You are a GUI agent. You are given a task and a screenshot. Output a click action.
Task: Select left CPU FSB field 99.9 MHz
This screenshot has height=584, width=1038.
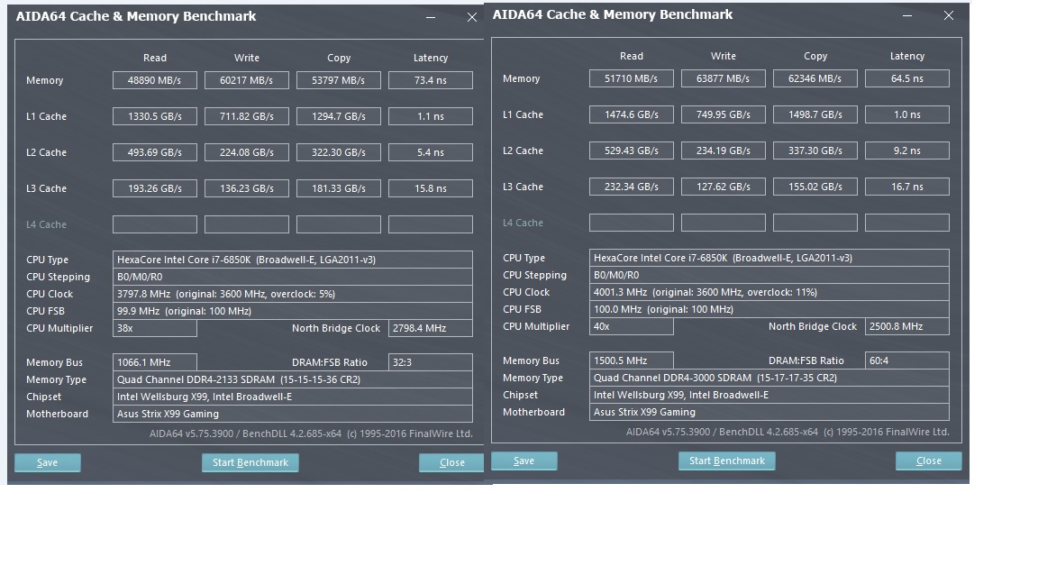(x=293, y=311)
